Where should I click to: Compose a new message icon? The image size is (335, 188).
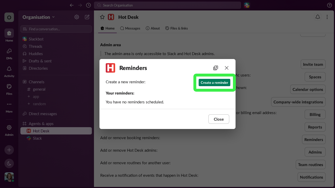[87, 17]
